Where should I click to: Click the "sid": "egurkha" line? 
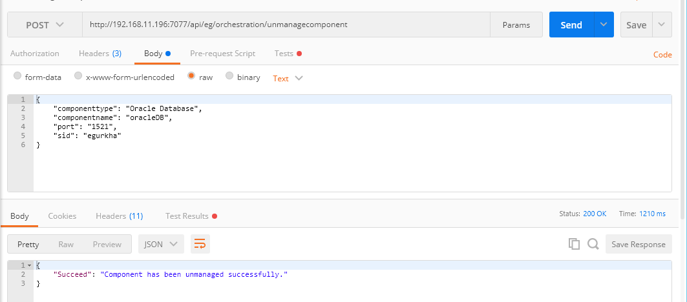pos(87,136)
